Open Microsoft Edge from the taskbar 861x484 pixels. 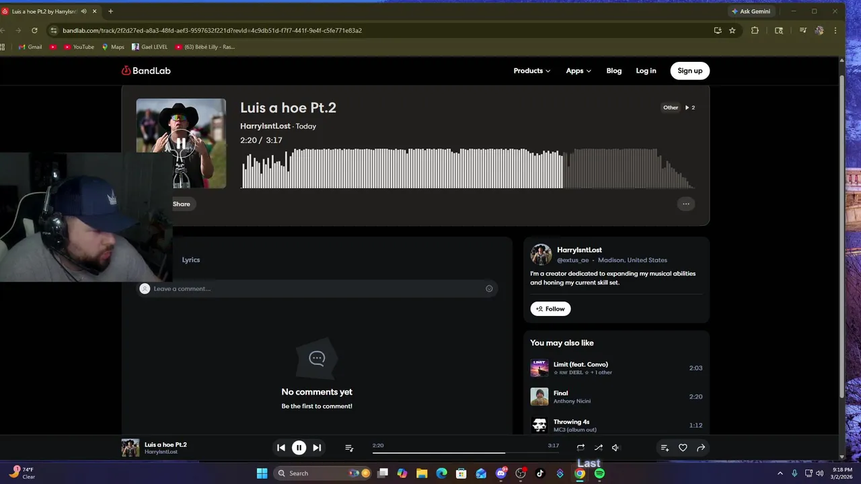click(441, 473)
